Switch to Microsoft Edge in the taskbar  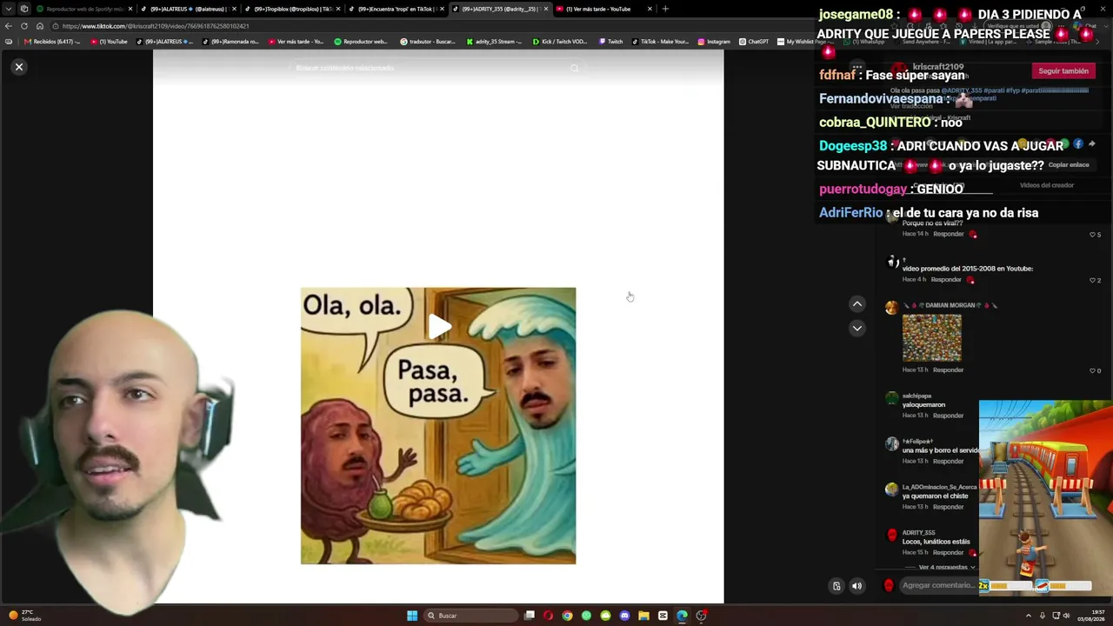[x=682, y=616]
